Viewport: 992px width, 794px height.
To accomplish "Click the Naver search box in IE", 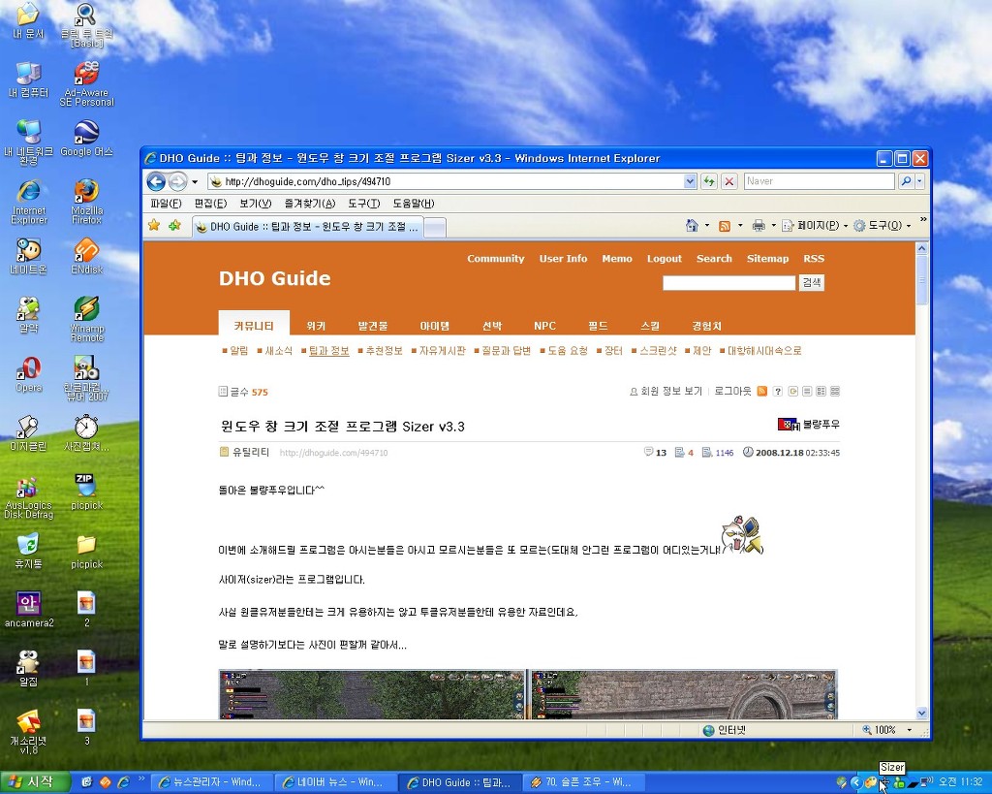I will [819, 181].
